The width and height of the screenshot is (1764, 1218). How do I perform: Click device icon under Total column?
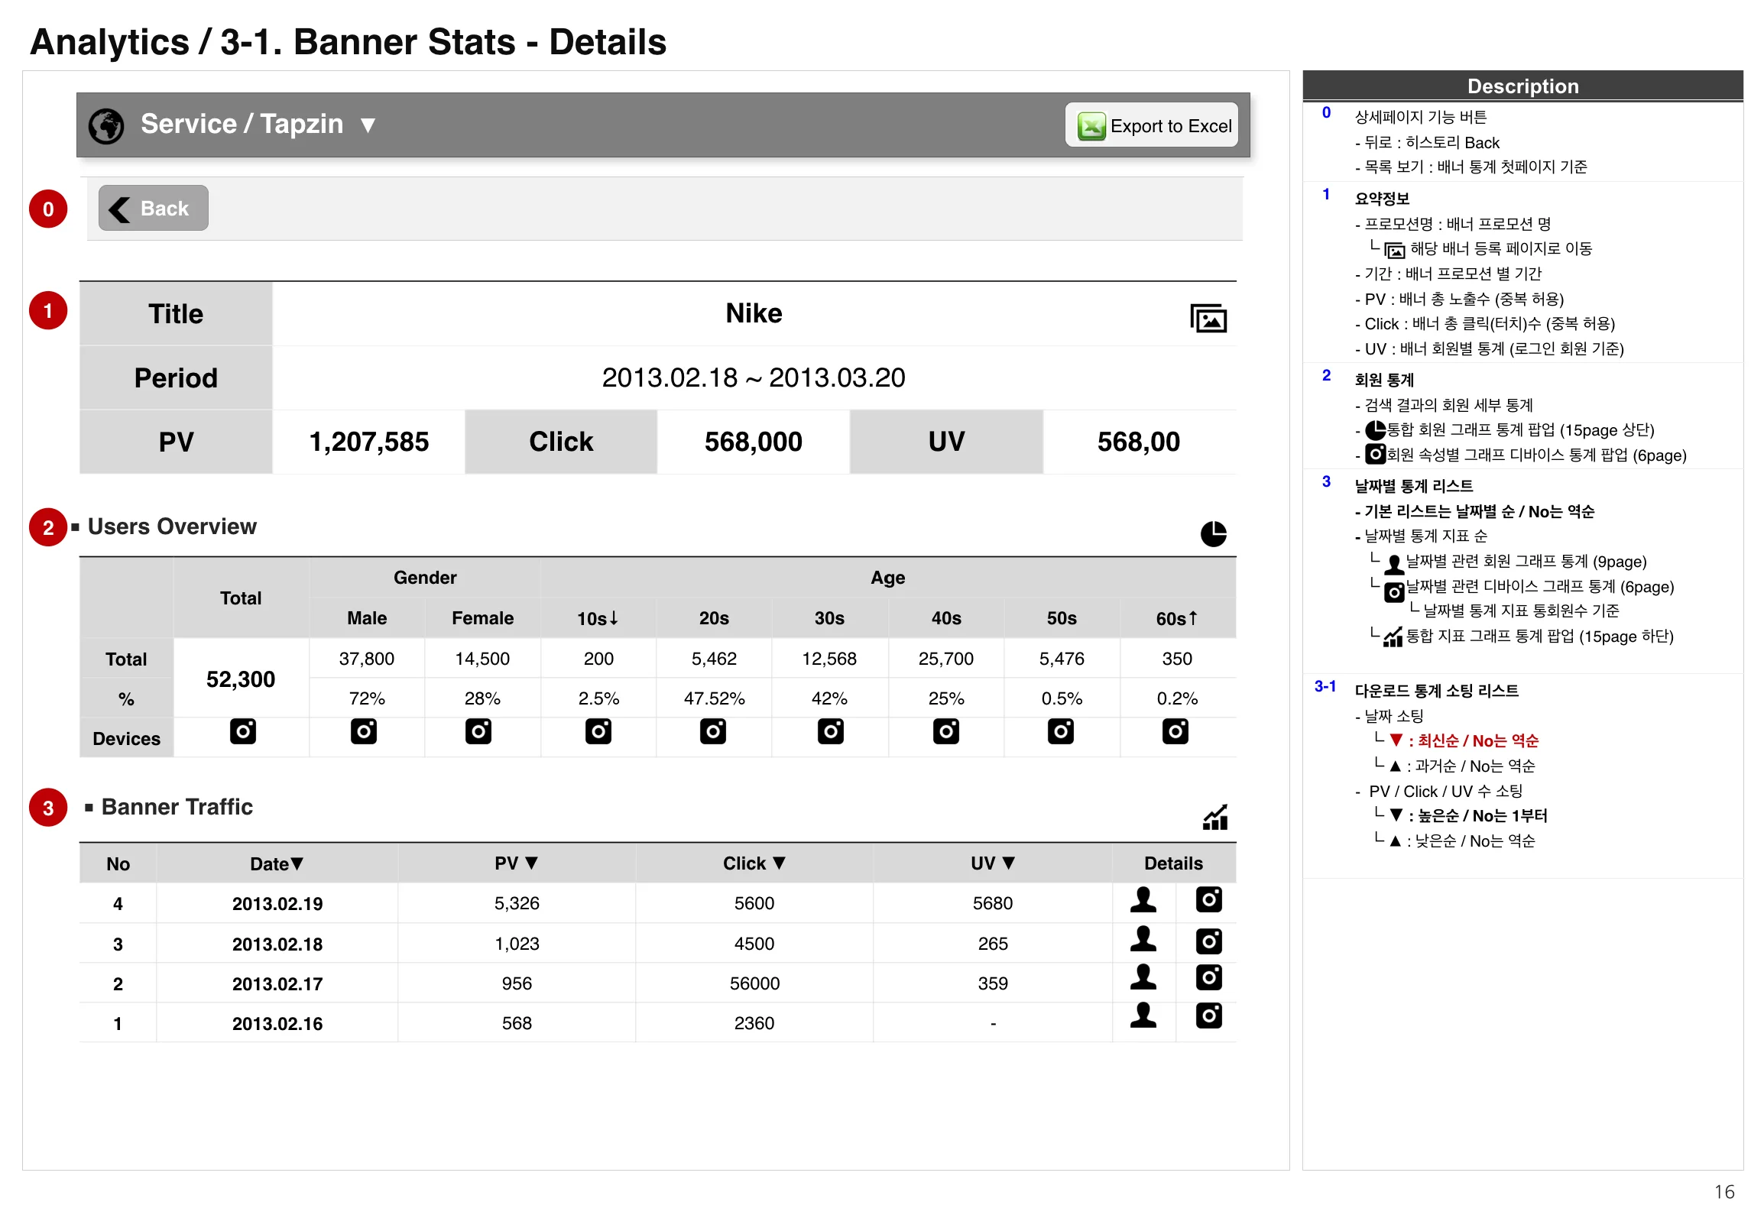(243, 731)
